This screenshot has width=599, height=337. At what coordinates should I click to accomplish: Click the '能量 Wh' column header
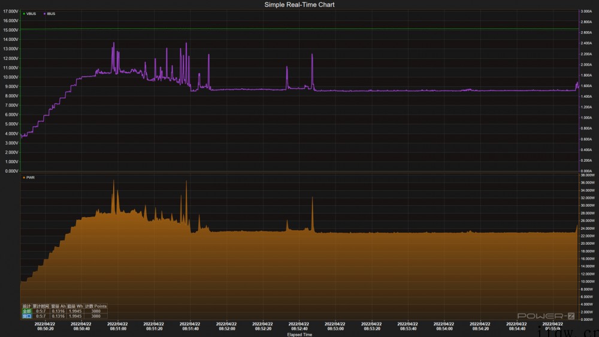click(x=75, y=306)
